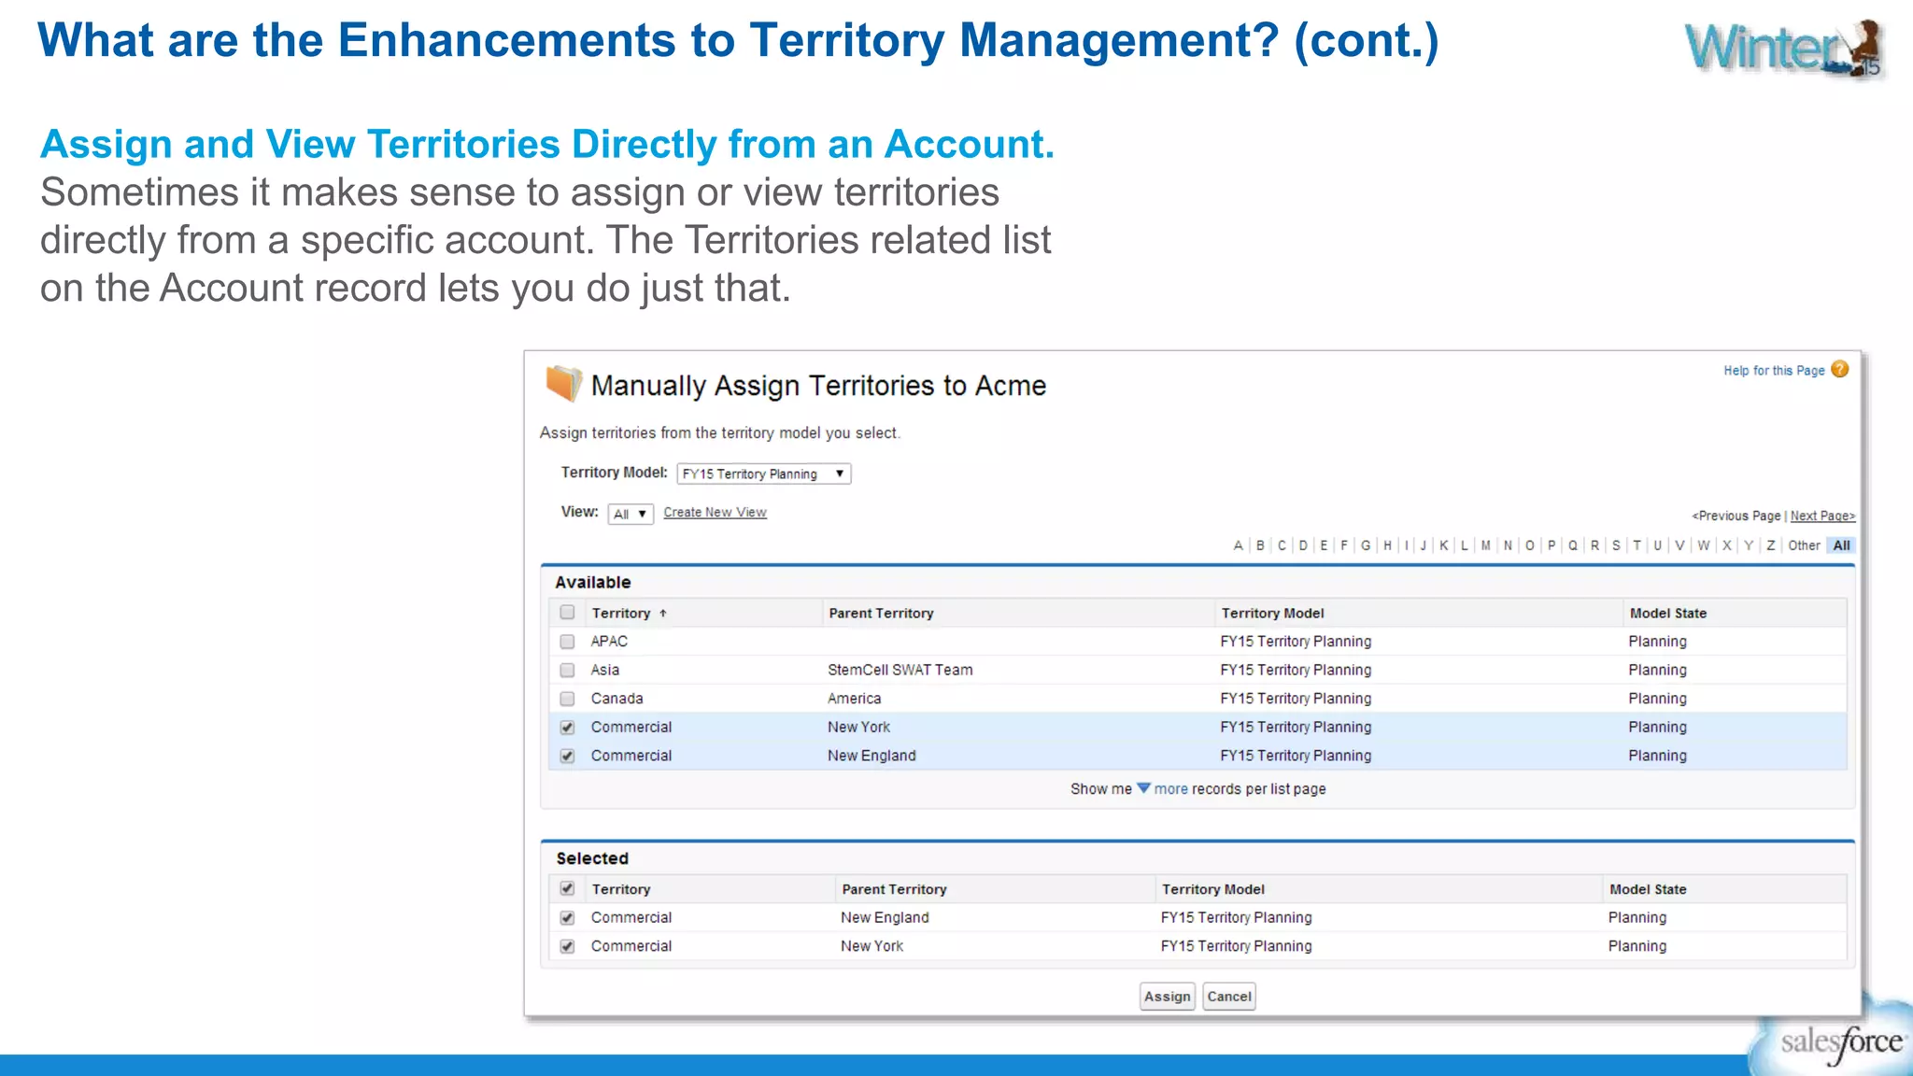Filter list by letter S
Screen dimensions: 1913x1076
click(x=1616, y=545)
